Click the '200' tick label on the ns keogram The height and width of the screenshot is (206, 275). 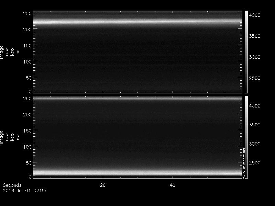coord(27,29)
